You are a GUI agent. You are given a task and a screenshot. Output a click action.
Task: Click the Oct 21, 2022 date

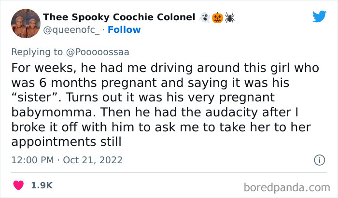(x=93, y=160)
